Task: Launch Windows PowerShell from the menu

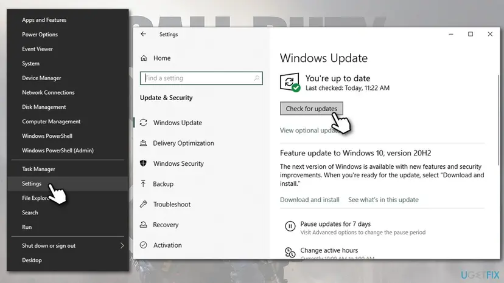Action: (x=47, y=135)
